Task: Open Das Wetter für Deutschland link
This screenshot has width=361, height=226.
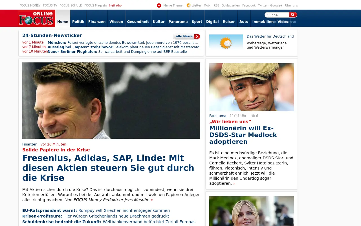Action: click(270, 36)
